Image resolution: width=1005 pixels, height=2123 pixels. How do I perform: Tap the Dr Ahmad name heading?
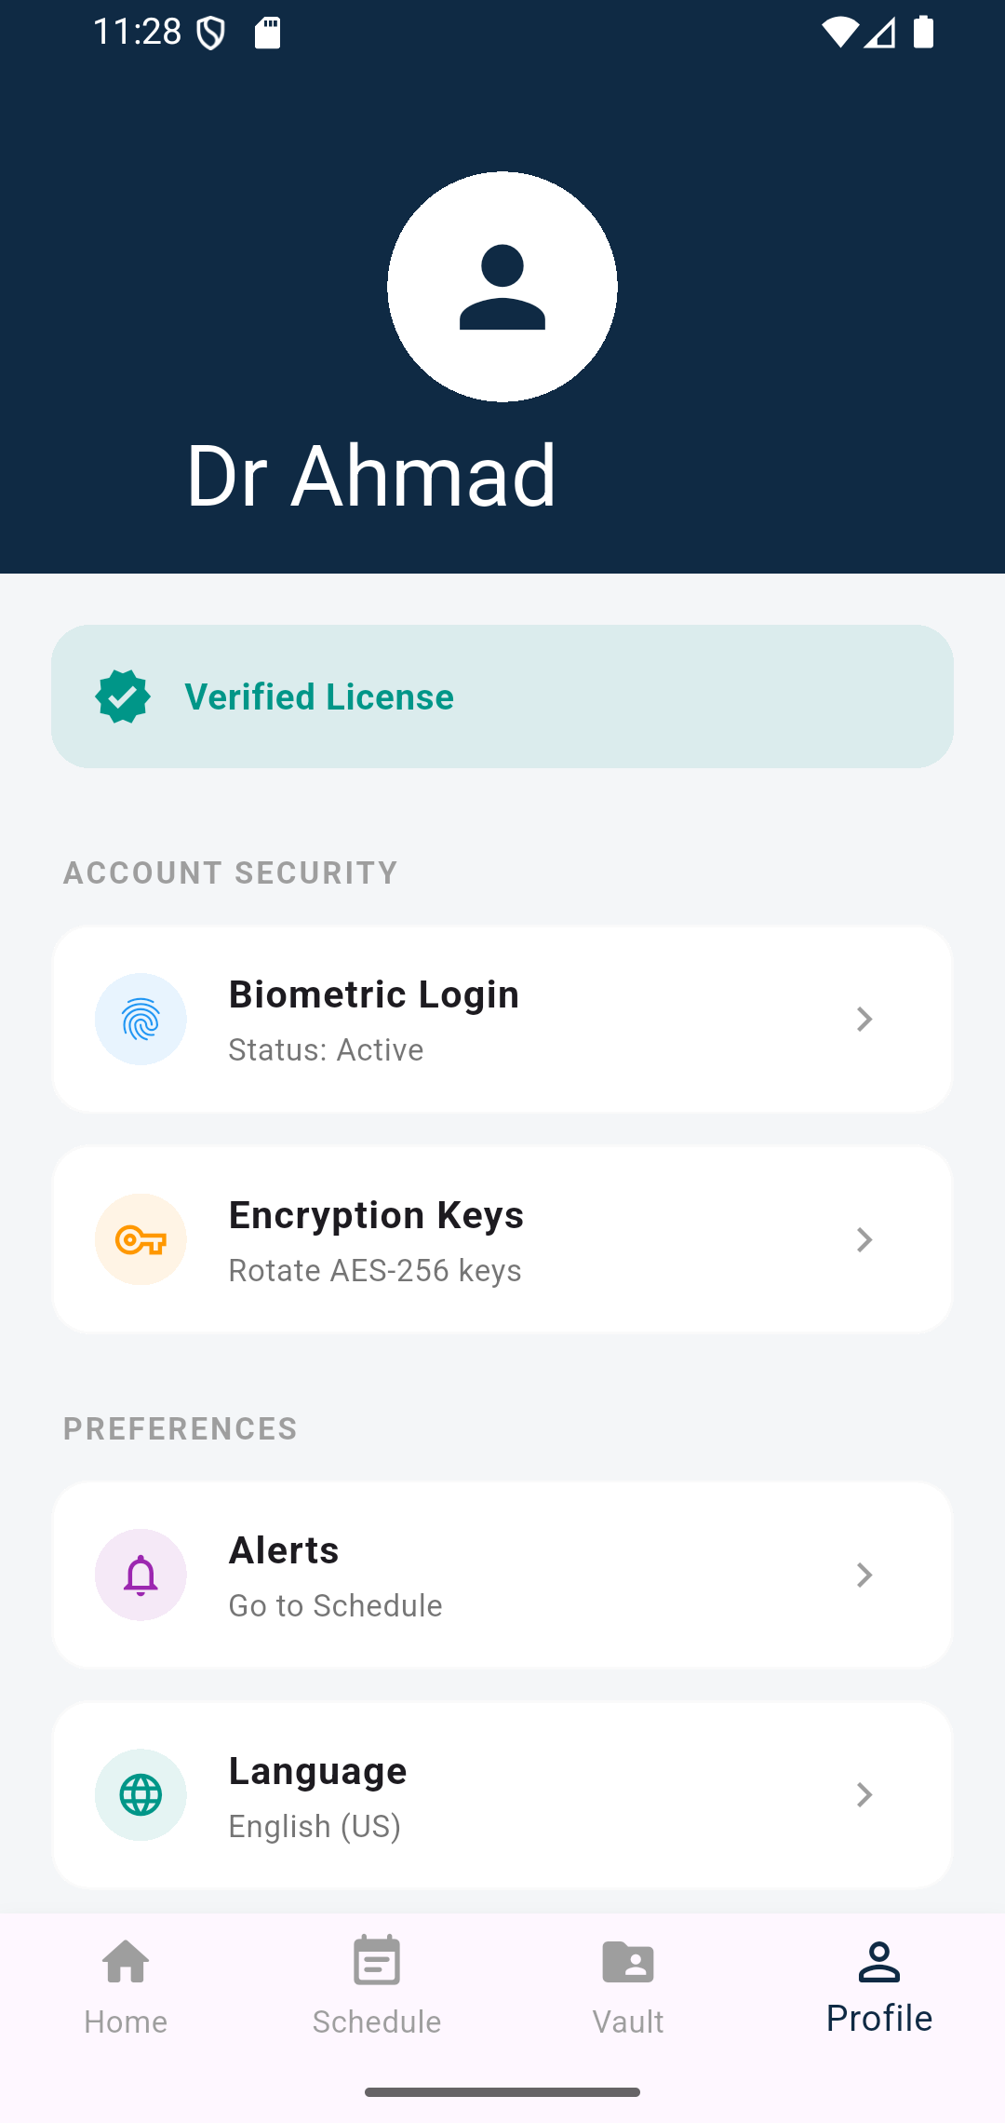point(371,476)
